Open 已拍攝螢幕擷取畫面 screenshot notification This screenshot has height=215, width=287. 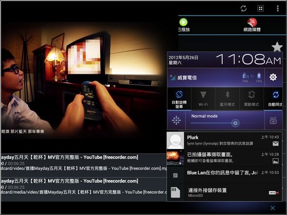click(224, 157)
